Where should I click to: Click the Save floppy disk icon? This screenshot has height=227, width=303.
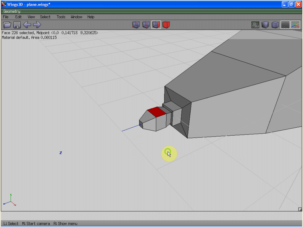click(x=17, y=25)
